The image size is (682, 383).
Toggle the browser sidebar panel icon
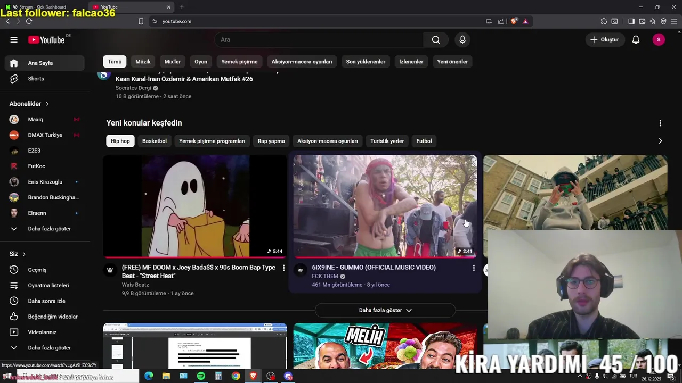(x=631, y=21)
